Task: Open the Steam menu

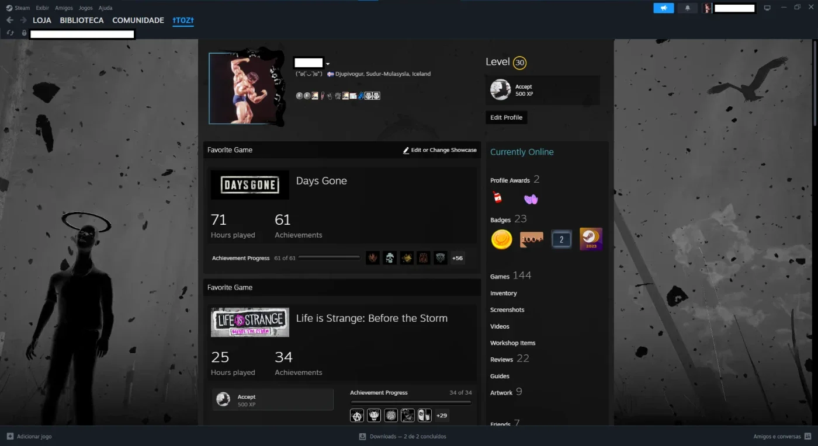Action: 22,8
